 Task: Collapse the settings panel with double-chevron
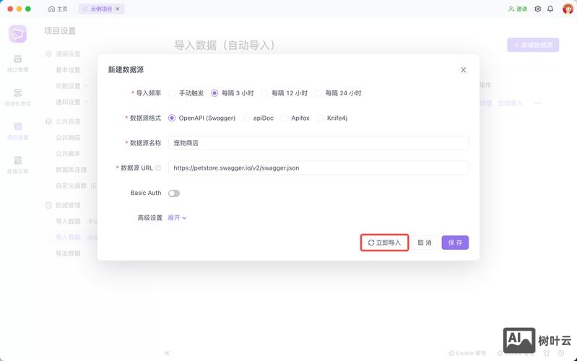pyautogui.click(x=167, y=353)
